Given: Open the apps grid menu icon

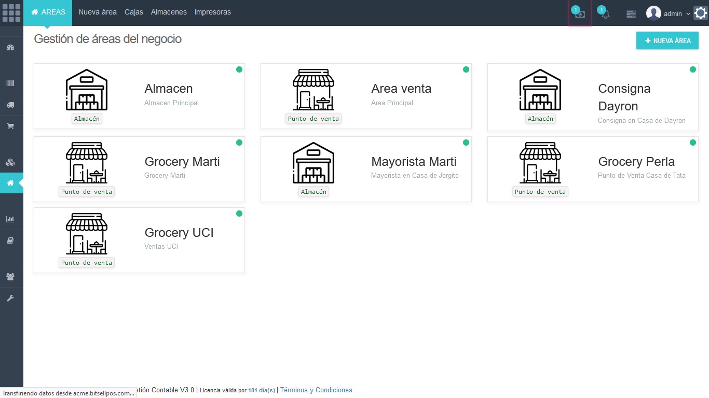Looking at the screenshot, I should pyautogui.click(x=11, y=13).
